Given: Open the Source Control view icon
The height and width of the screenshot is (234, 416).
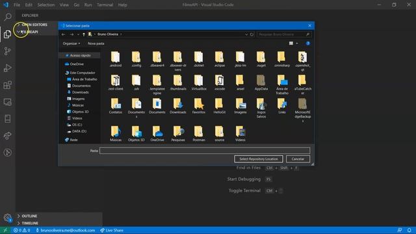Looking at the screenshot, I should pyautogui.click(x=8, y=51).
